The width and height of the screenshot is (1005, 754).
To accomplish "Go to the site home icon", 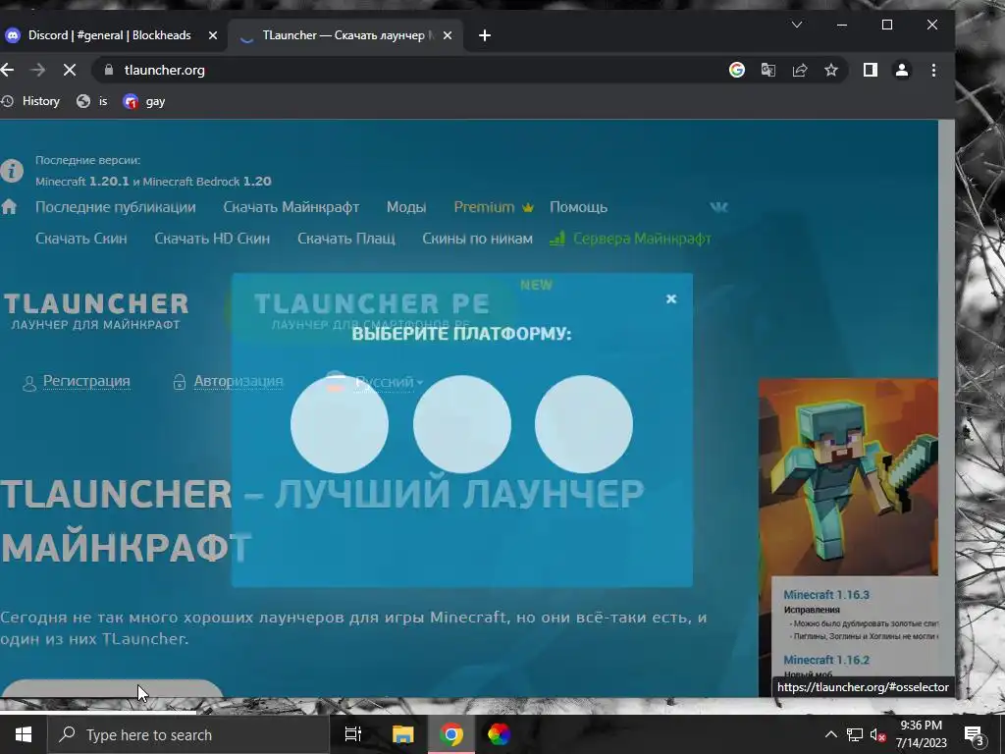I will (9, 206).
